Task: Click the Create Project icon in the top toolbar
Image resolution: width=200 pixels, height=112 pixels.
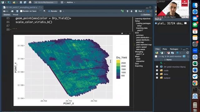Action: [x=9, y=2]
